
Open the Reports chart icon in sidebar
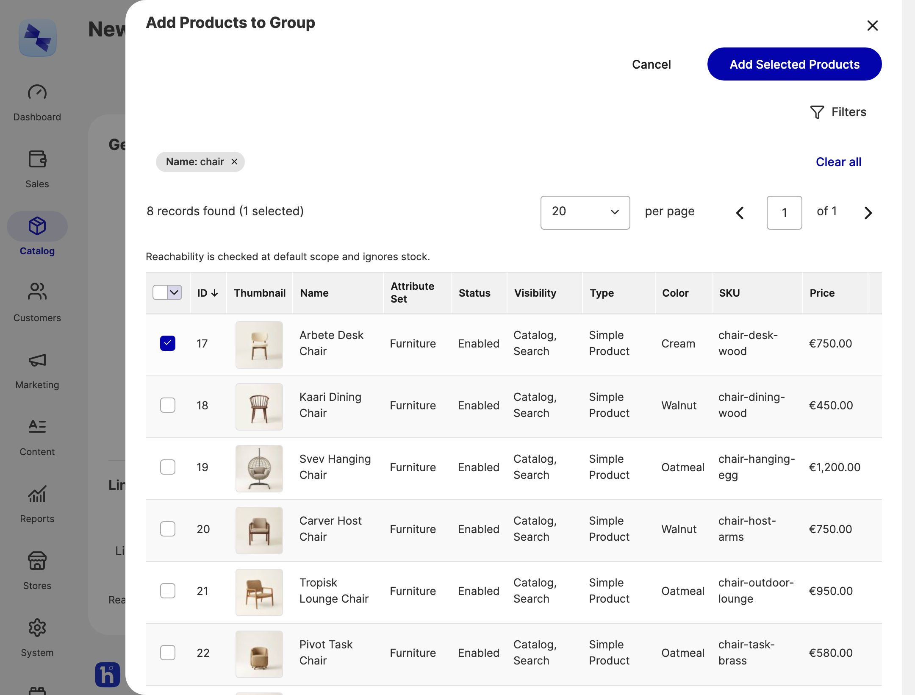(x=37, y=494)
